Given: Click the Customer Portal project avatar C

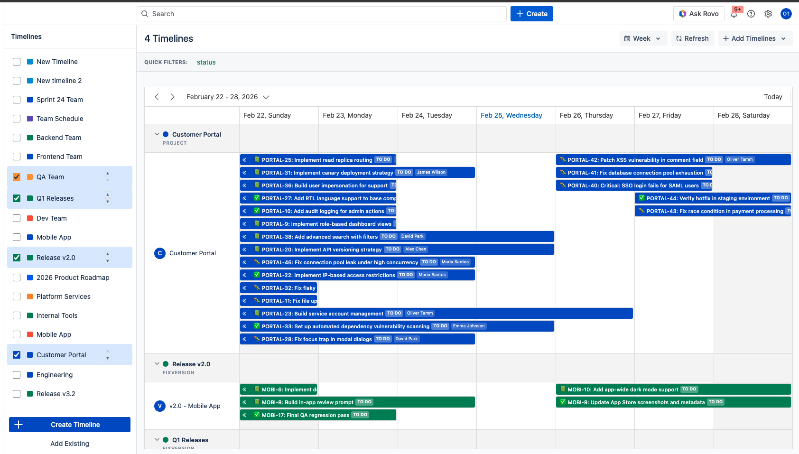Looking at the screenshot, I should (x=160, y=253).
